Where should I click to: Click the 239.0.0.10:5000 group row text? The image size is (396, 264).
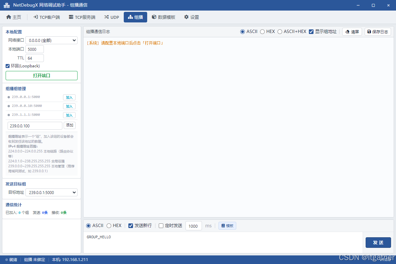tap(27, 106)
